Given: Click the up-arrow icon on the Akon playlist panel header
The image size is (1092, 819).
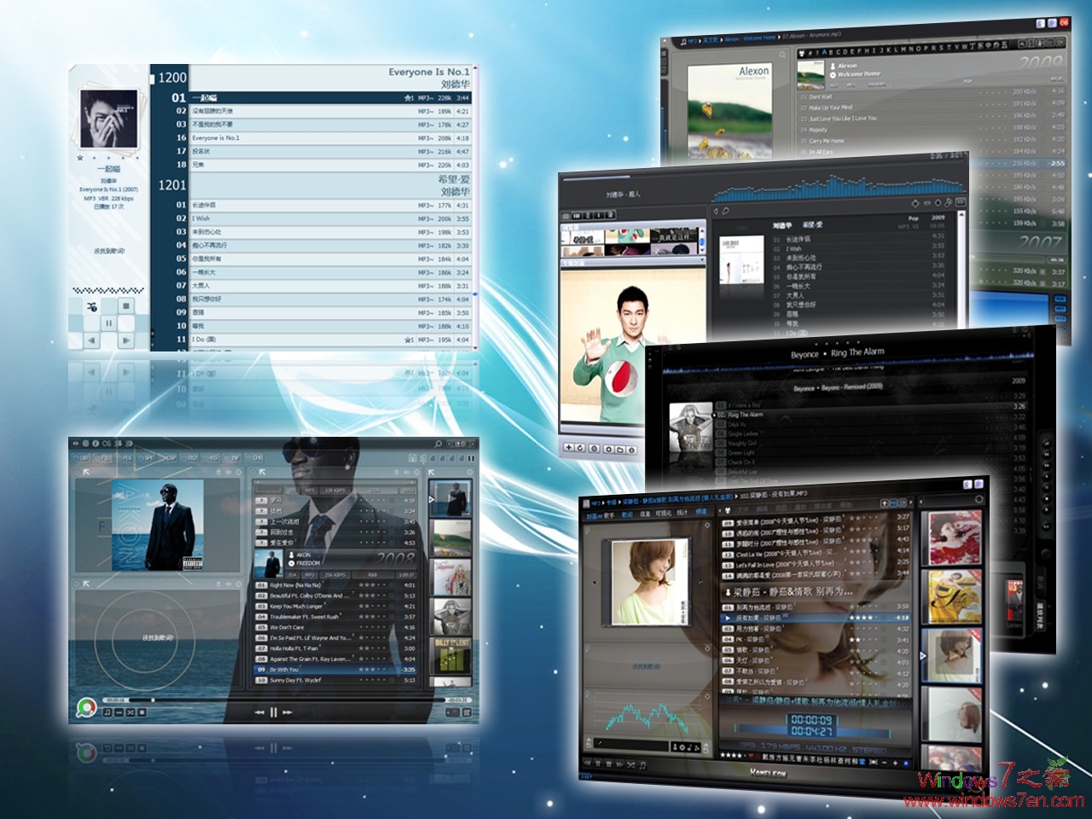Looking at the screenshot, I should click(397, 473).
